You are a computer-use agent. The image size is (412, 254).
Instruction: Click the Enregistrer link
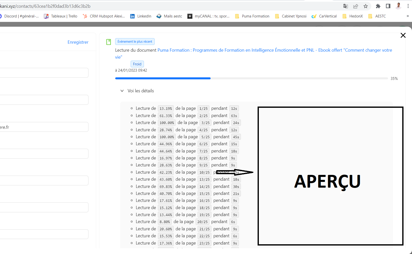pos(78,42)
